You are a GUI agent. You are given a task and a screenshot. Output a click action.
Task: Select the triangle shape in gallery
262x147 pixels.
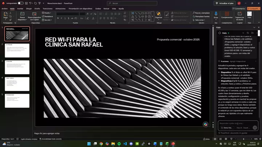(133, 16)
